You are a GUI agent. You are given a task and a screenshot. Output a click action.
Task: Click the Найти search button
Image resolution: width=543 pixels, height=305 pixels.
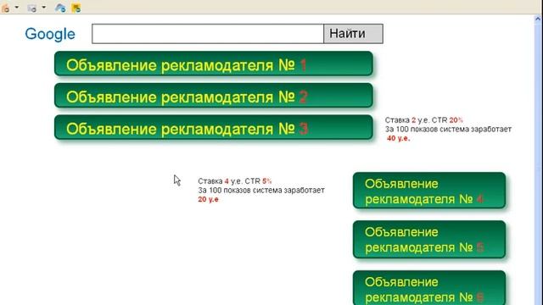[x=353, y=34]
